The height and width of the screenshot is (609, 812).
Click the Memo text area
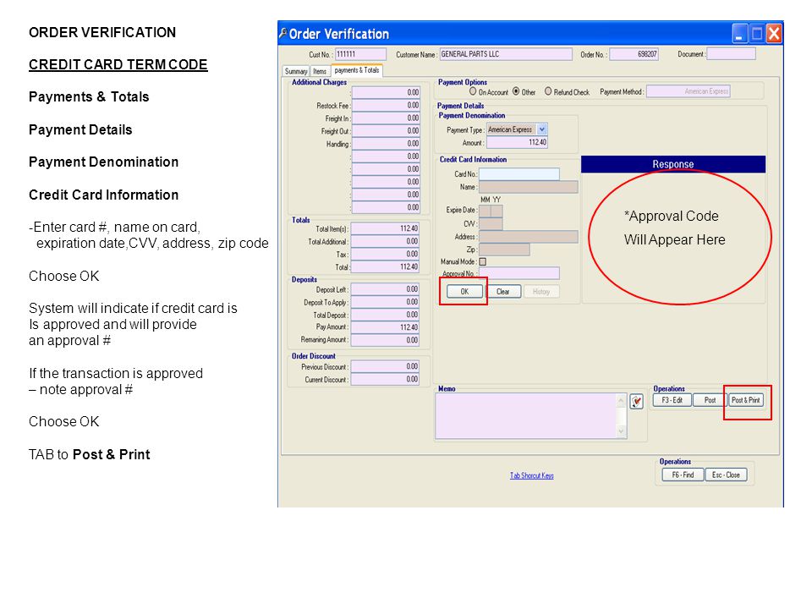(x=526, y=416)
